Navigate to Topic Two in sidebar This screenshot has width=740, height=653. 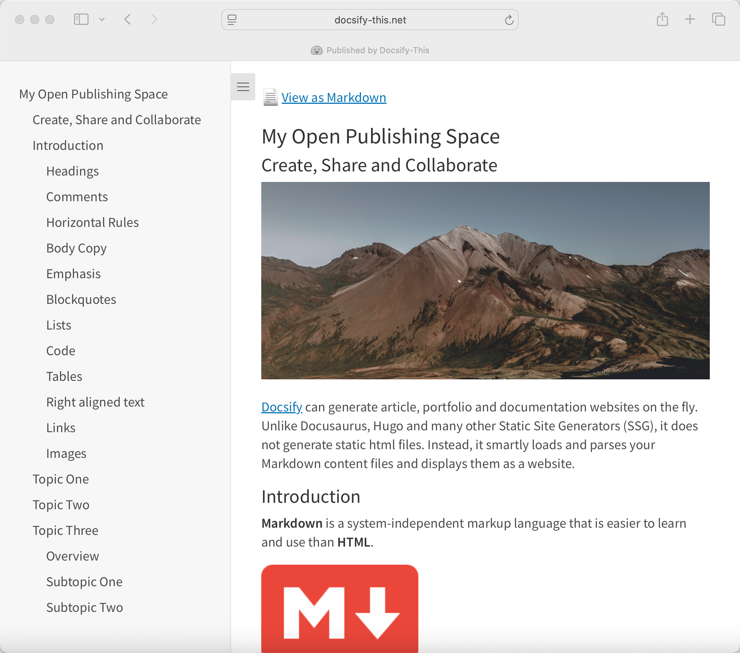pos(61,505)
